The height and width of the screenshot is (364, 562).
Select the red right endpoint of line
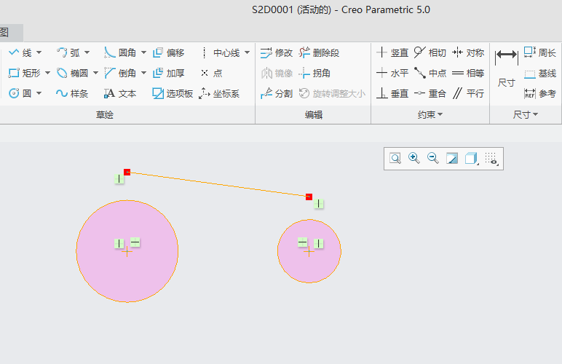pyautogui.click(x=309, y=197)
